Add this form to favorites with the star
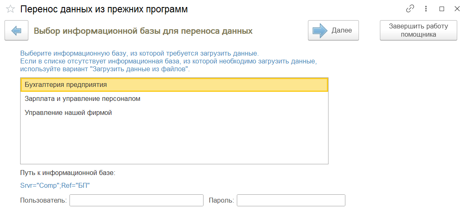This screenshot has width=465, height=224. [10, 9]
